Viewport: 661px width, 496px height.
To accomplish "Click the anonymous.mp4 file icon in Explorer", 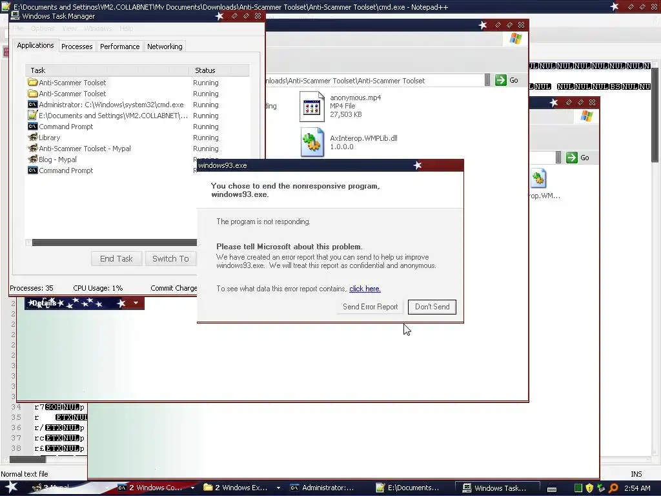I will pyautogui.click(x=312, y=107).
